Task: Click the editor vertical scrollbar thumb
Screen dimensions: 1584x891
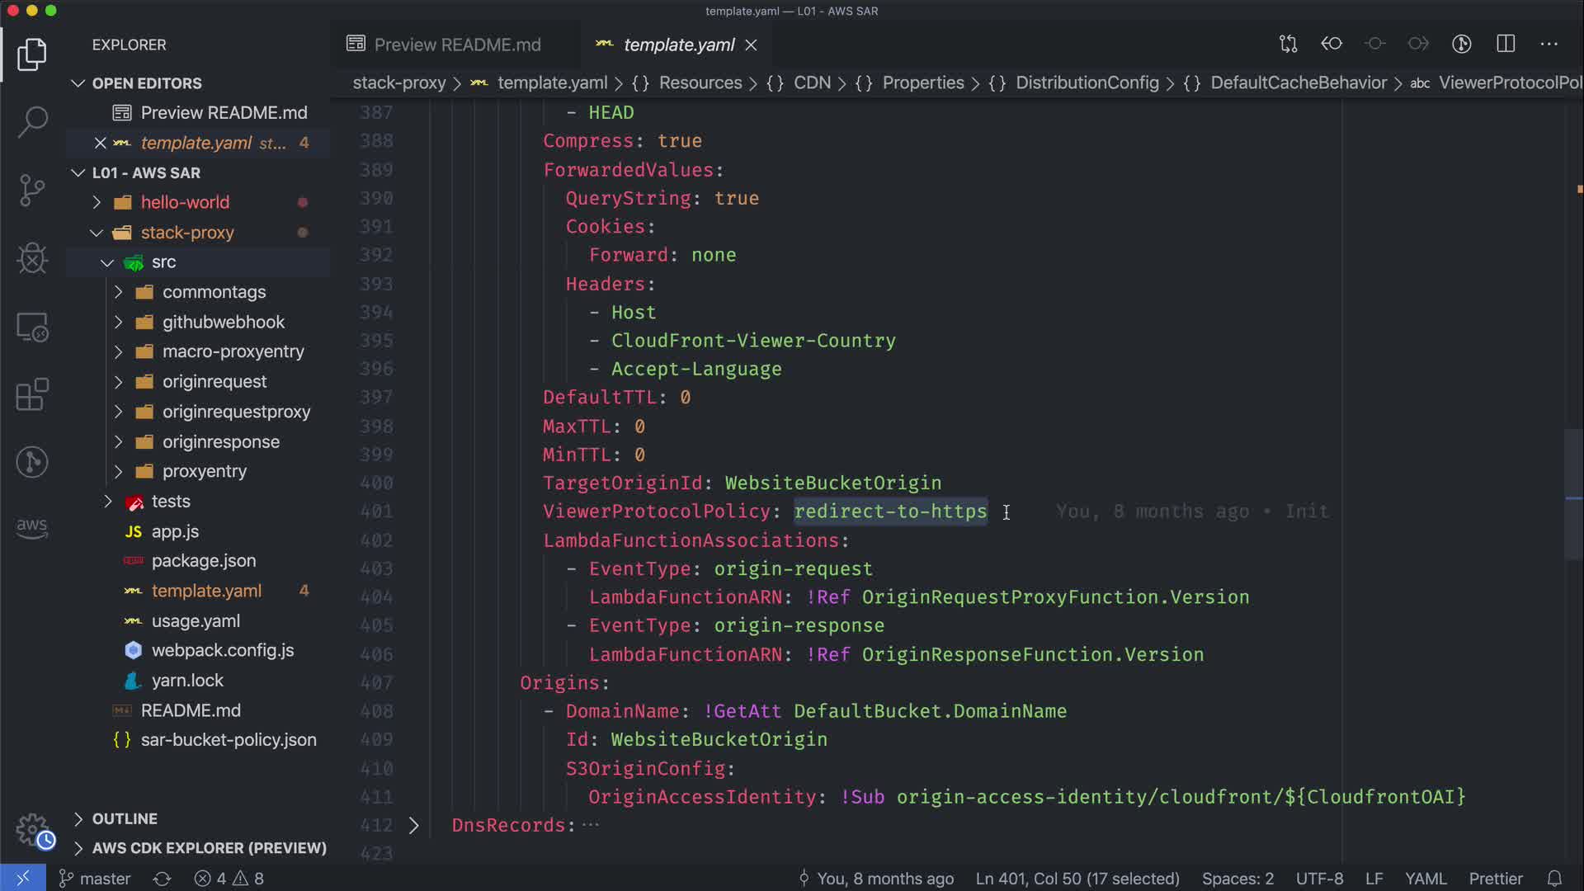Action: point(1573,495)
